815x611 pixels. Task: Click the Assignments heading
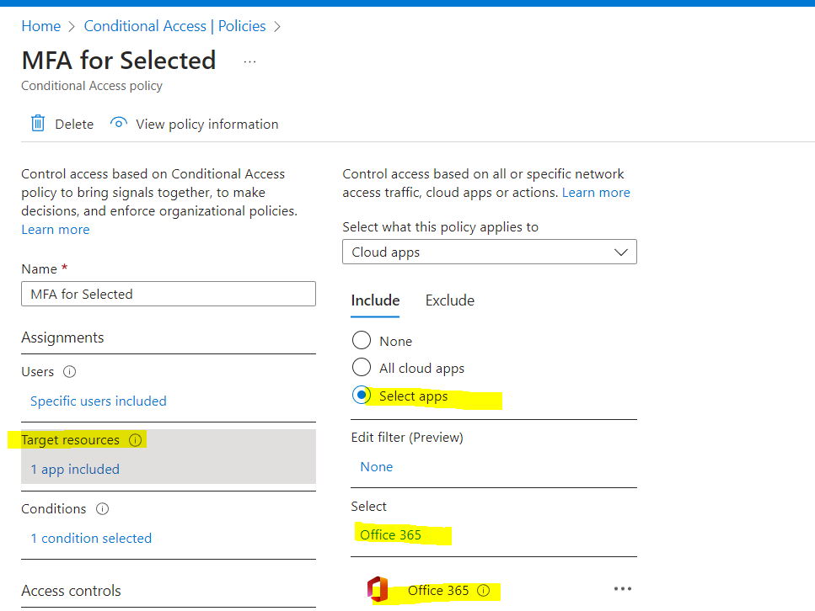pyautogui.click(x=62, y=337)
